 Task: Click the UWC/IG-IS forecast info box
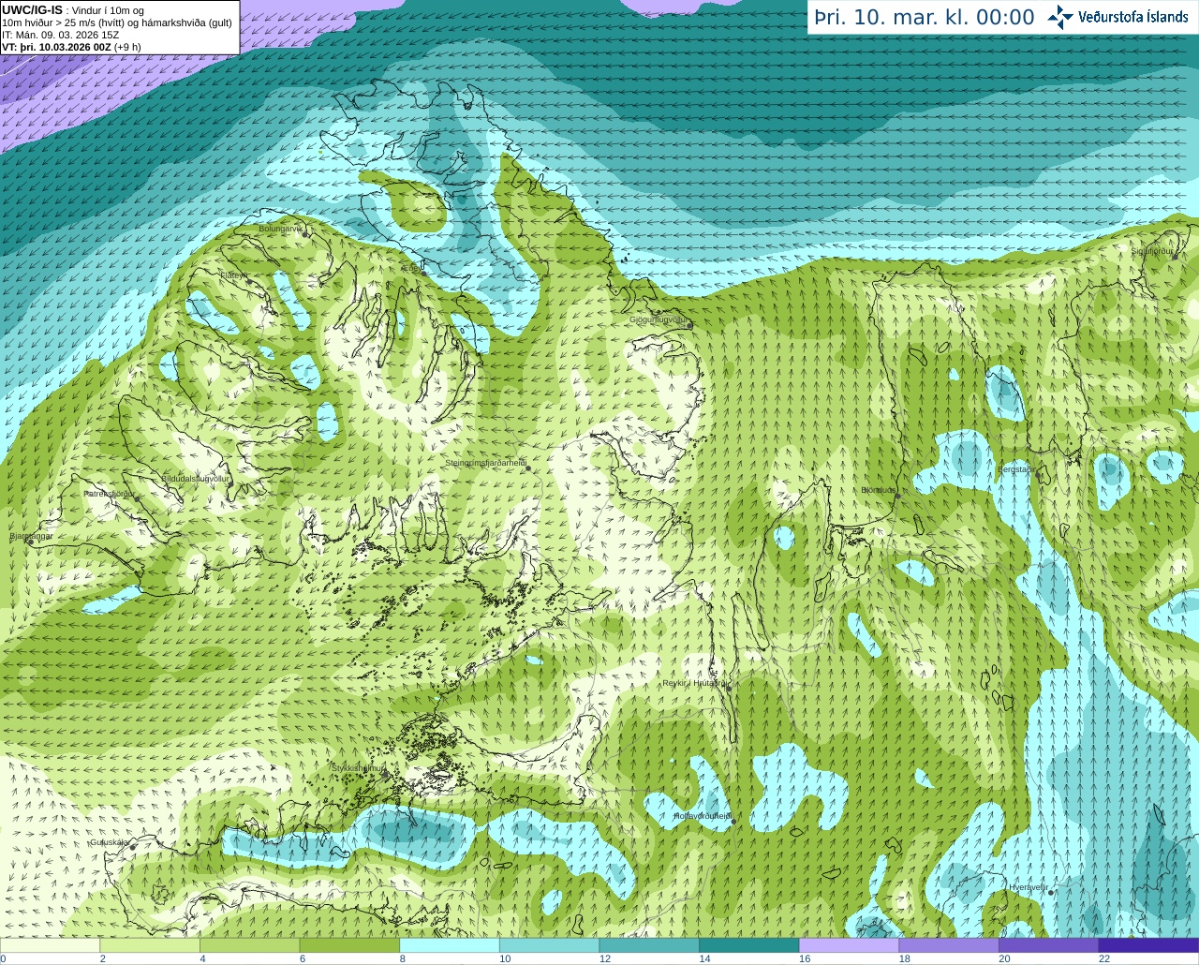[x=119, y=27]
